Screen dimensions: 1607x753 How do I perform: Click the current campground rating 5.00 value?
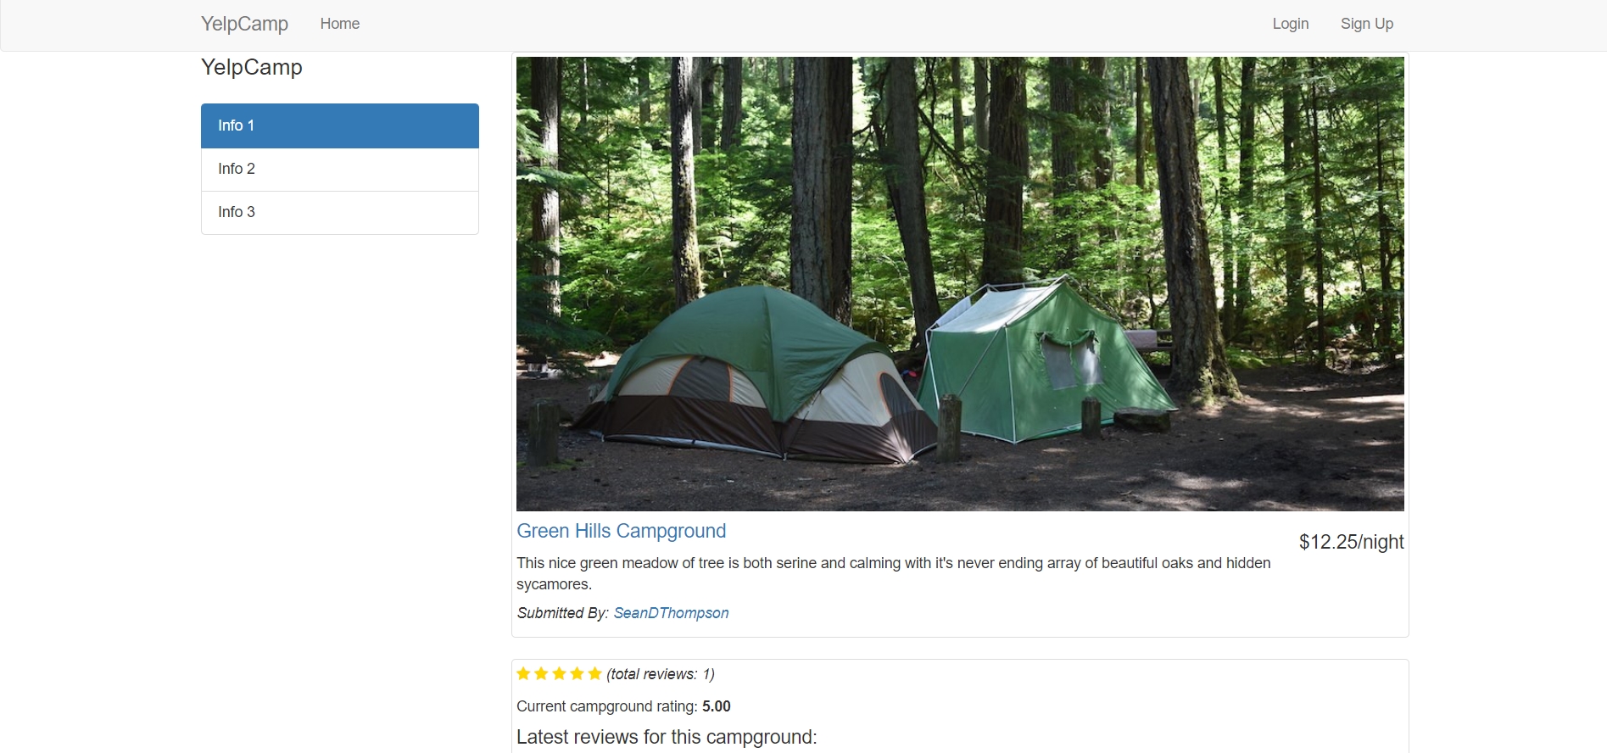pos(717,706)
